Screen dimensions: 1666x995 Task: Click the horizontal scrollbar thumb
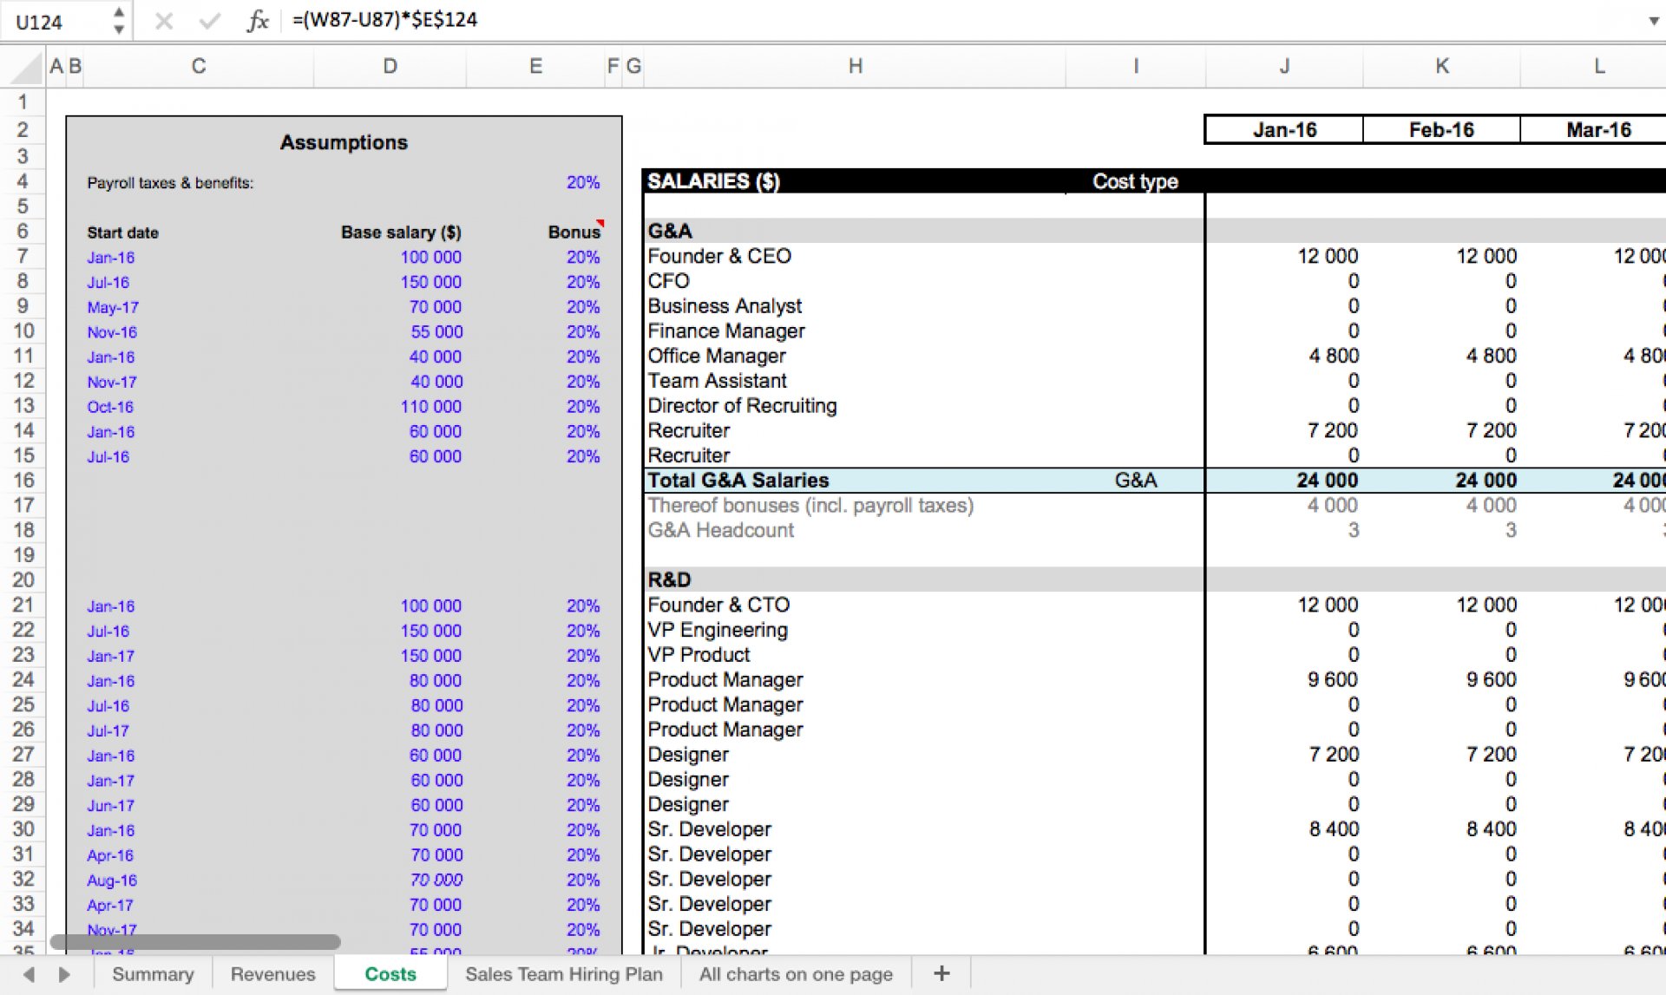point(195,942)
